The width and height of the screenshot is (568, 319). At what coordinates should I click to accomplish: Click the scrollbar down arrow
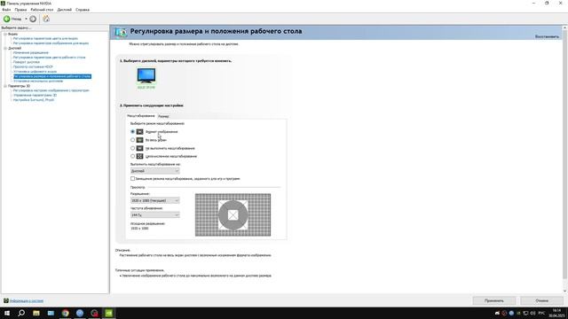tap(564, 291)
